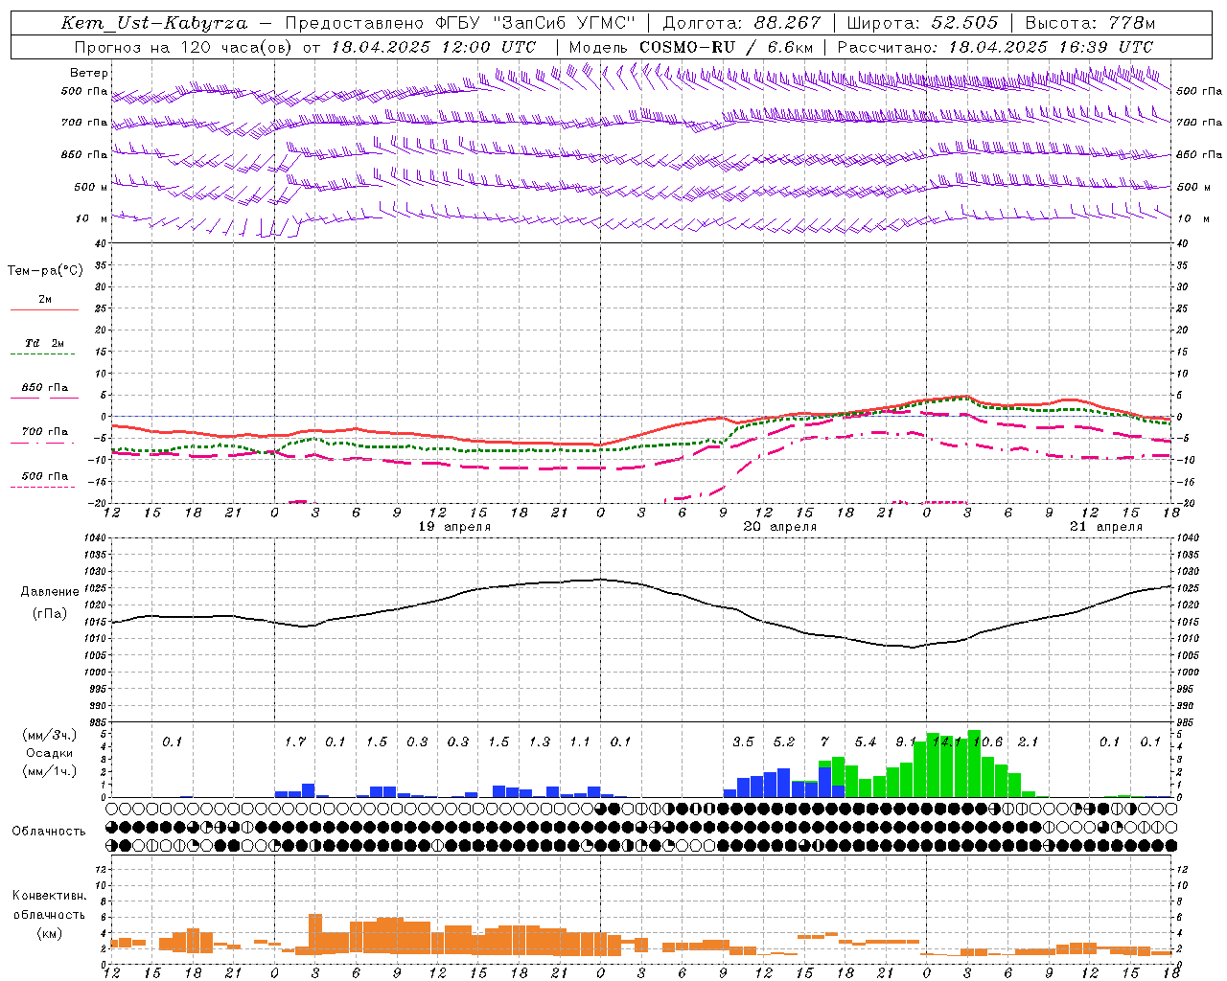
Task: Click the tallest orange convective cloud bar
Action: [314, 934]
